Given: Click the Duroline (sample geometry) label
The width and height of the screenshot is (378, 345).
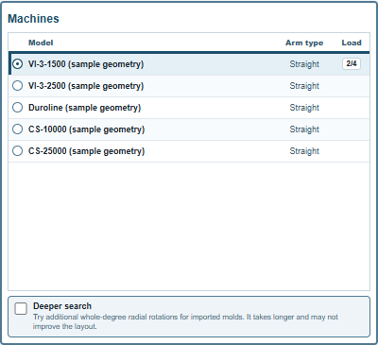Looking at the screenshot, I should 84,108.
